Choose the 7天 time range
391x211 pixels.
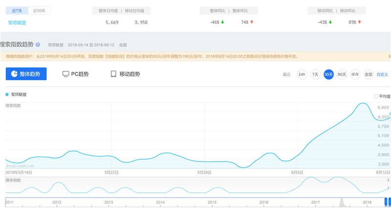coord(315,74)
